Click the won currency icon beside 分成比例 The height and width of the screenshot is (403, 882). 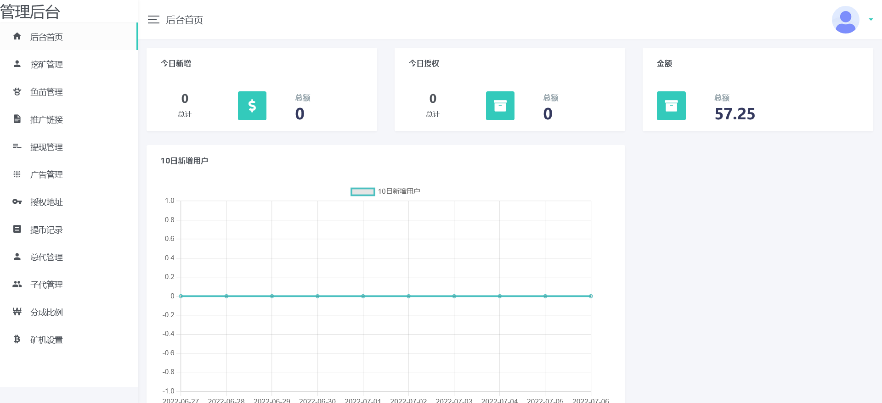[17, 312]
